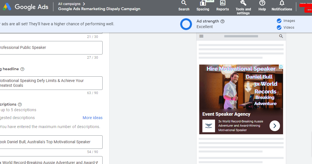Click the Ad strength help icon
Screen dimensions: 312x164
coord(223,21)
